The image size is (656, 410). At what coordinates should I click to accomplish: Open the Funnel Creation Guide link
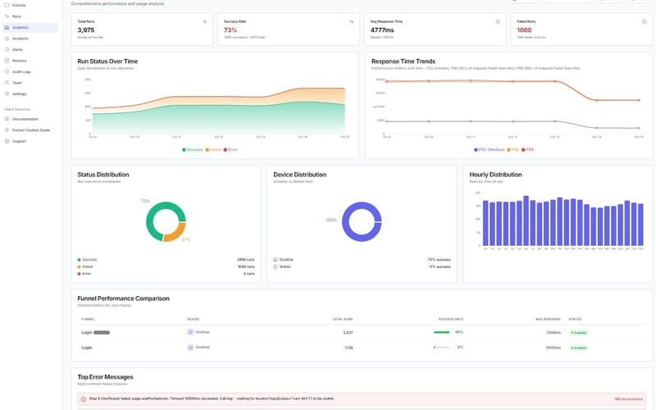(x=30, y=130)
